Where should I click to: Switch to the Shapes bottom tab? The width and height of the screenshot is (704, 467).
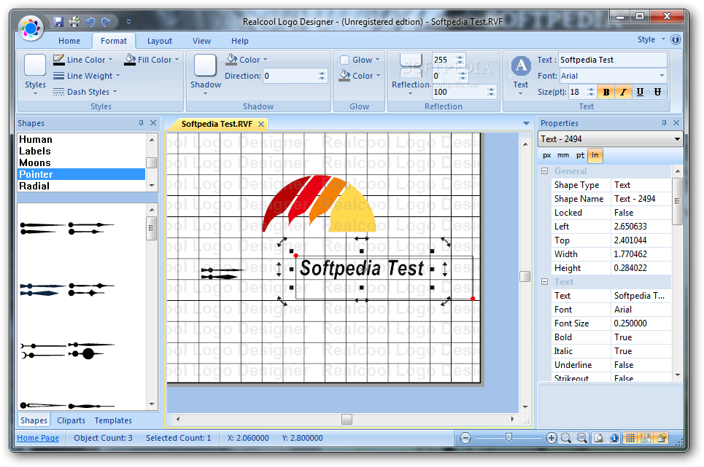point(34,420)
